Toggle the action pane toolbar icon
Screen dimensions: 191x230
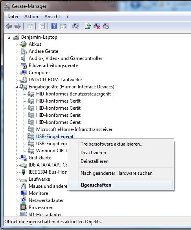pyautogui.click(x=63, y=26)
